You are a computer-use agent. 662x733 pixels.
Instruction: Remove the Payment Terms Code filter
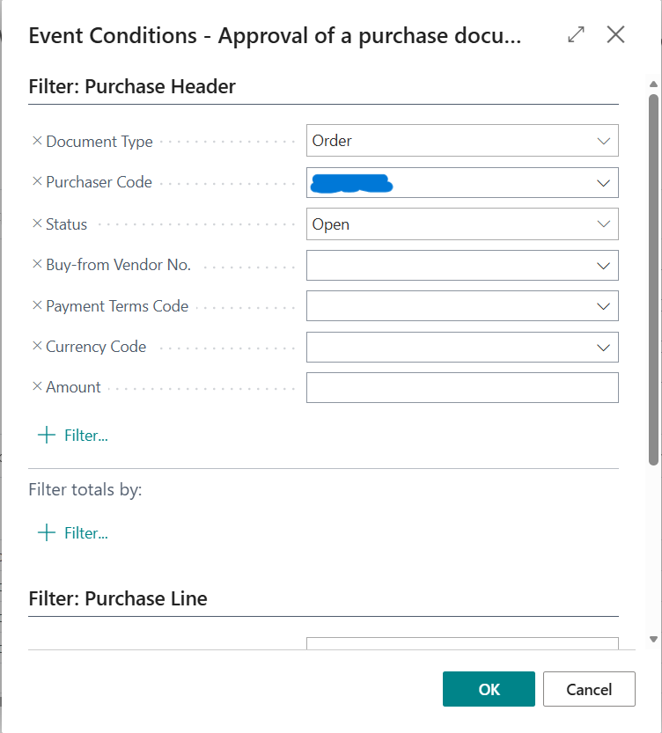(37, 305)
